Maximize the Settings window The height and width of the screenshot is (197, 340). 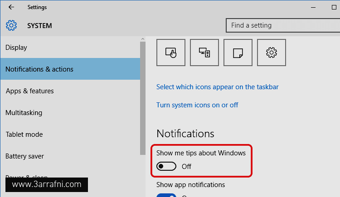[x=334, y=7]
